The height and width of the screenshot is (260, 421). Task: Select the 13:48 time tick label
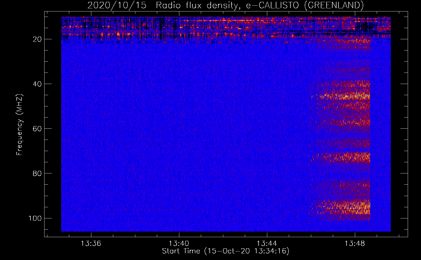[x=355, y=244]
